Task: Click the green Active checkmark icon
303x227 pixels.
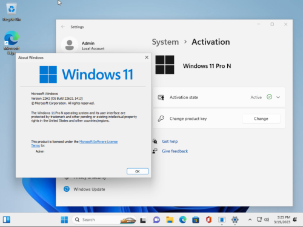Action: pyautogui.click(x=269, y=97)
